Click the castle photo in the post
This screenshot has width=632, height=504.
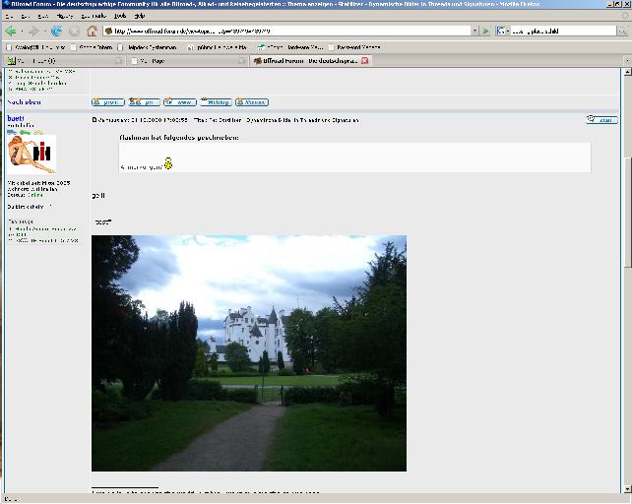coord(249,353)
